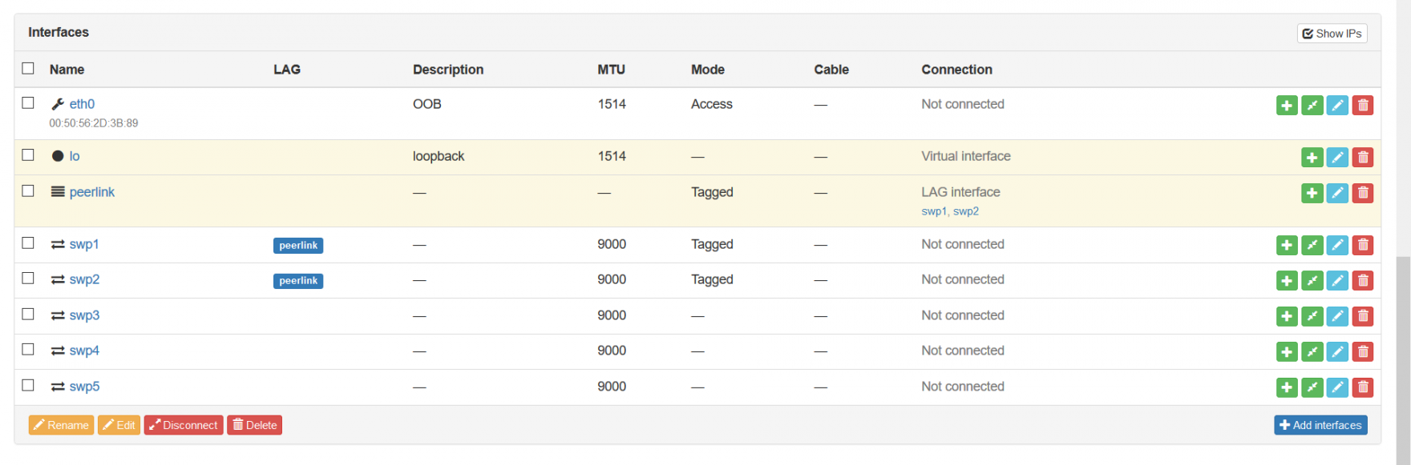Delete the peerlink LAG interface
The height and width of the screenshot is (465, 1411).
point(1363,193)
